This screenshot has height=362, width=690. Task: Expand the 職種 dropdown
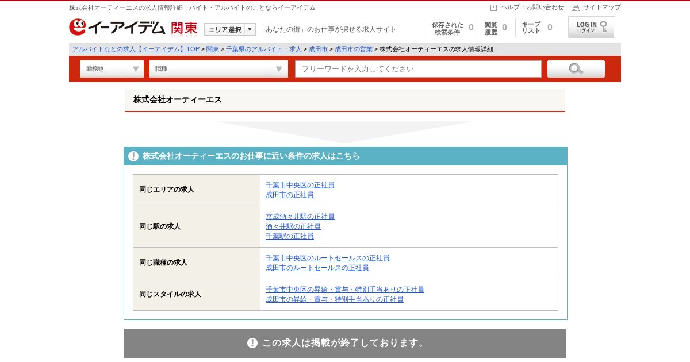(x=218, y=69)
